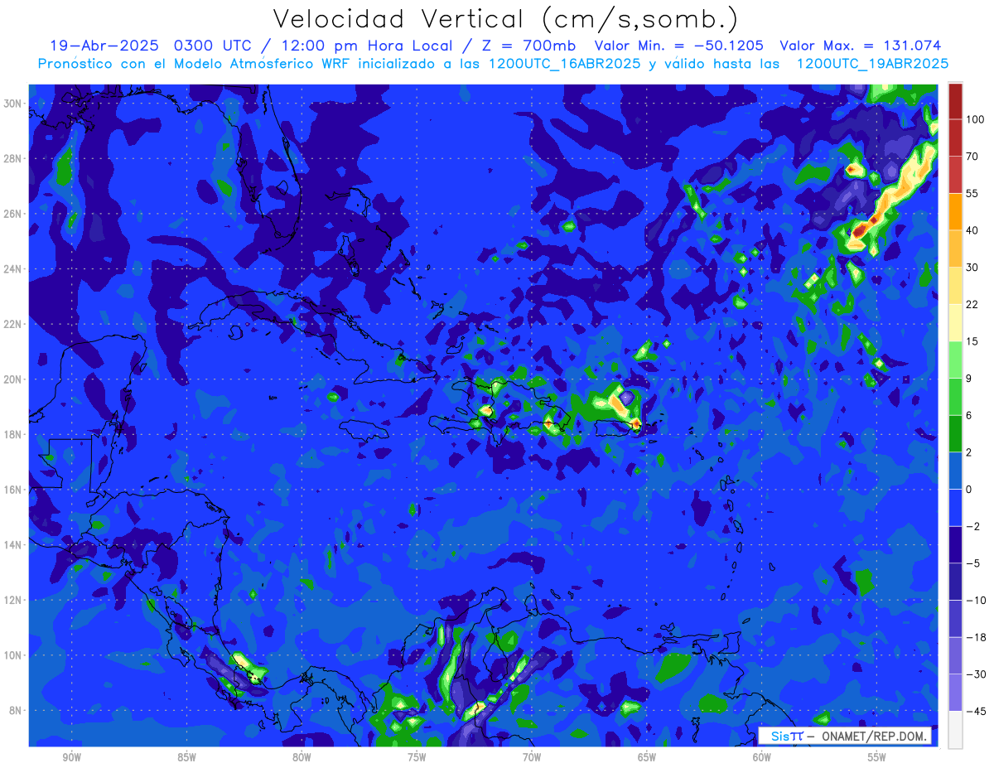Click the pale yellow segment between 15 and 22
Viewport: 994px width, 768px height.
955,322
